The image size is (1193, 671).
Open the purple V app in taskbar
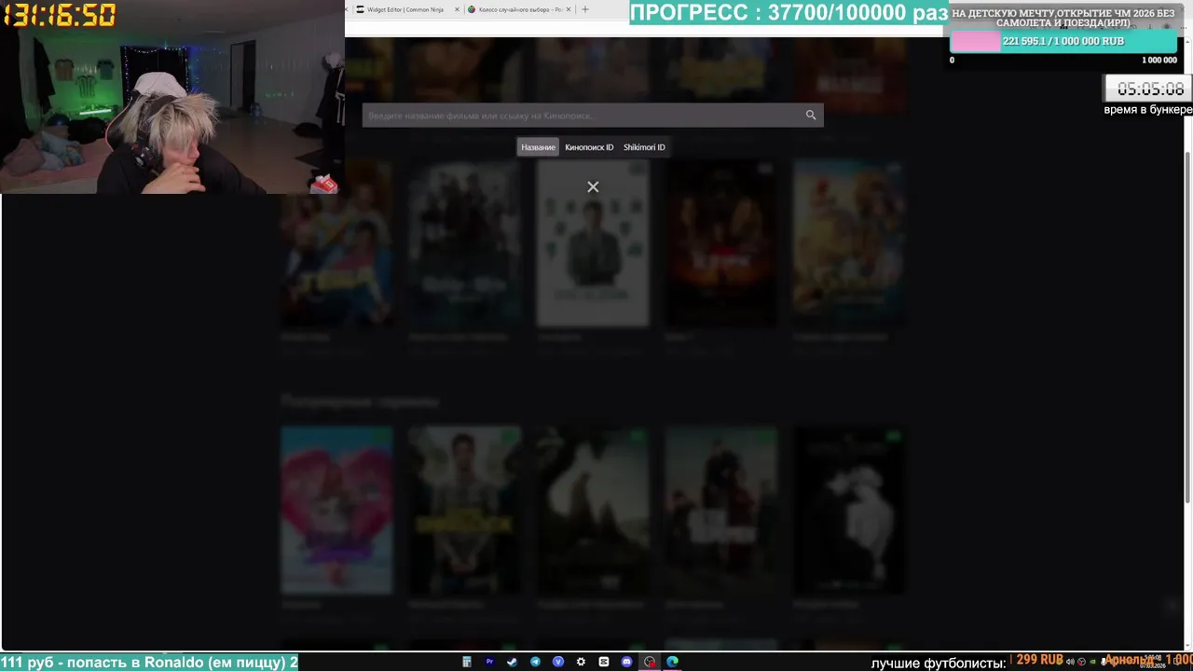click(x=558, y=663)
